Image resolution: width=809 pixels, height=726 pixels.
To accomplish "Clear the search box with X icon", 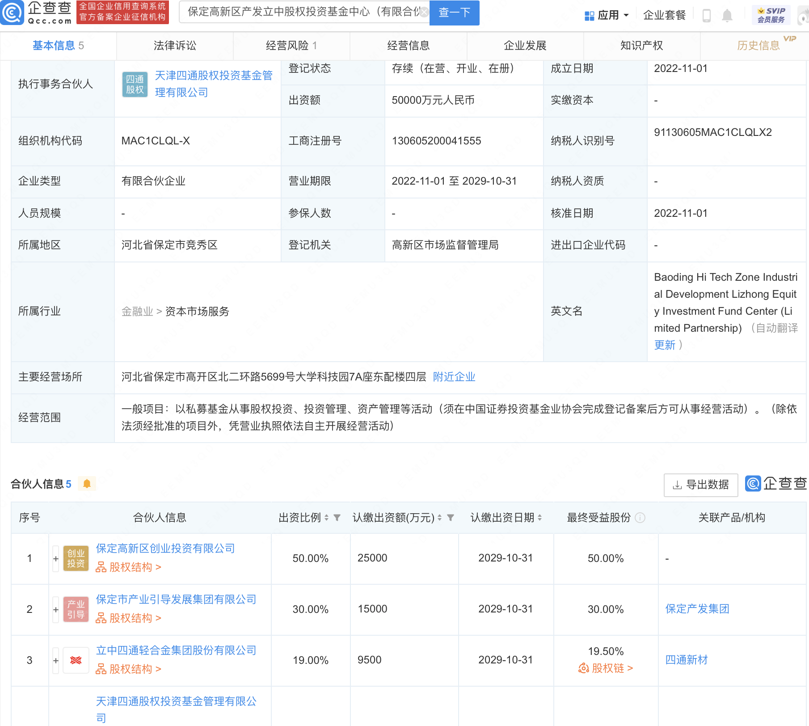I will (423, 12).
